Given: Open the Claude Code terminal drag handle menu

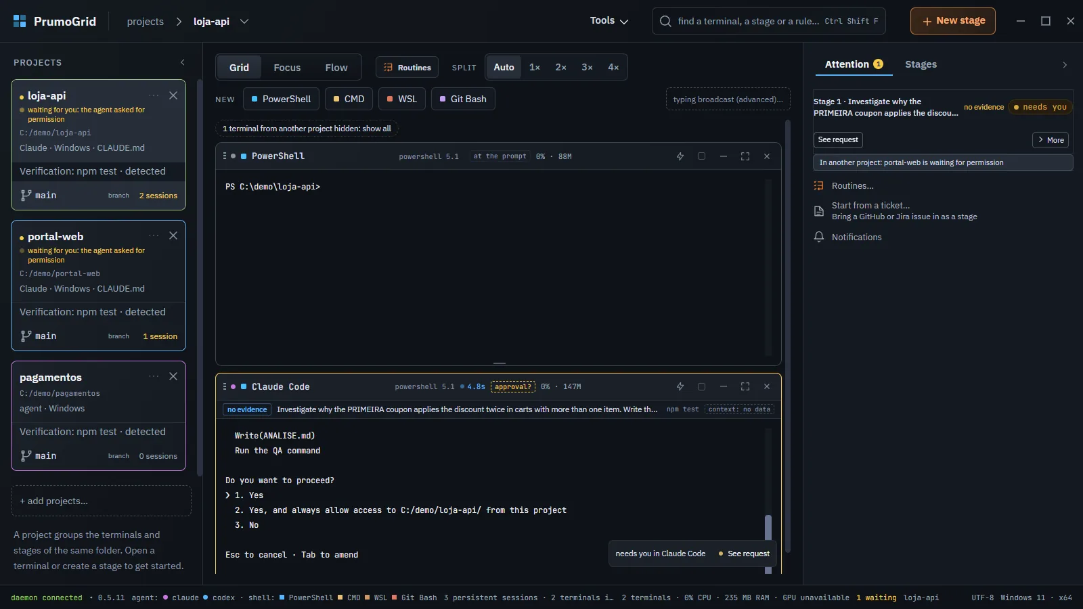Looking at the screenshot, I should pyautogui.click(x=225, y=386).
